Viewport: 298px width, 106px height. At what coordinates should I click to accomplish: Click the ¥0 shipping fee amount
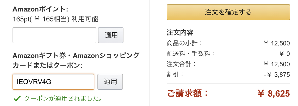[284, 54]
